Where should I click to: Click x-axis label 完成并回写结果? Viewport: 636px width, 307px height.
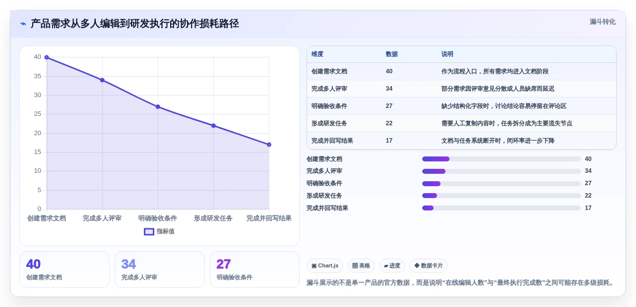coord(269,218)
